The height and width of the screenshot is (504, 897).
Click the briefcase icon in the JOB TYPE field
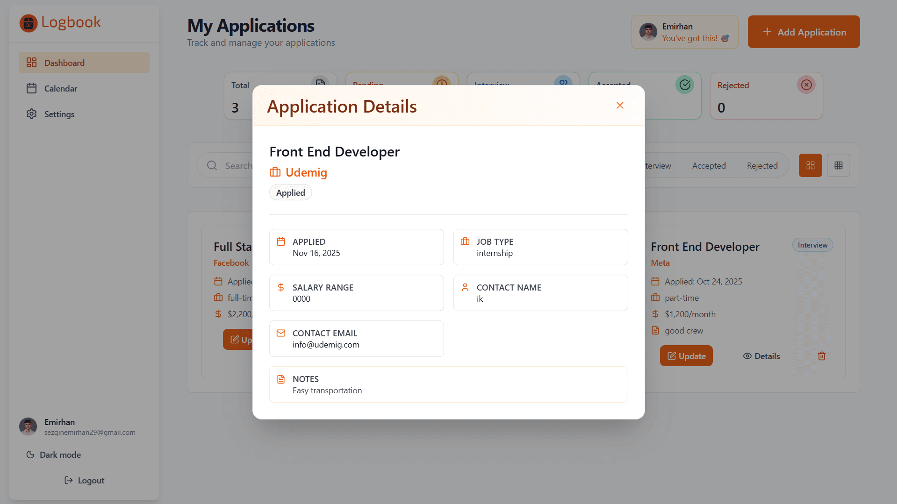coord(465,241)
